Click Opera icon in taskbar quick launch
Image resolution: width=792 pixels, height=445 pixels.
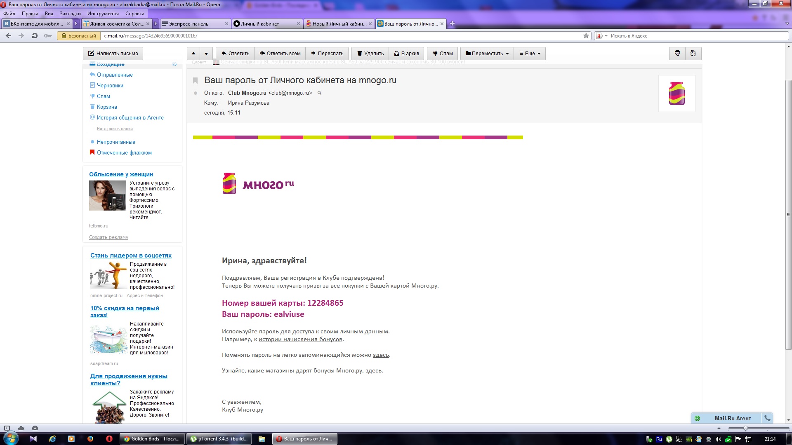109,439
